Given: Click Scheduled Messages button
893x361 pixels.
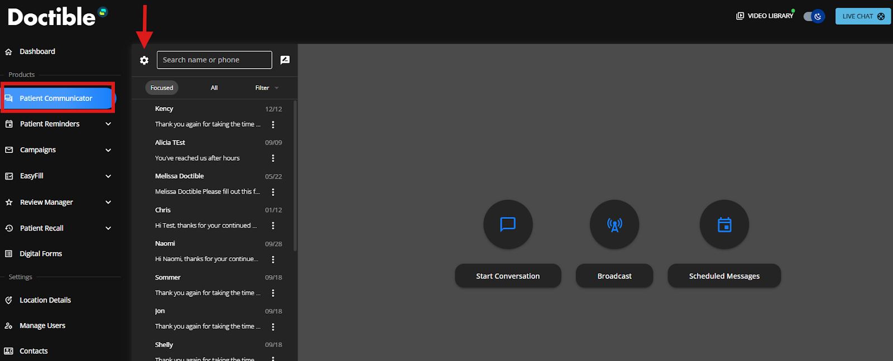Looking at the screenshot, I should [x=724, y=276].
